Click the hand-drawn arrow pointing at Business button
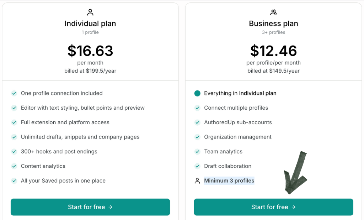The width and height of the screenshot is (364, 220). (296, 174)
